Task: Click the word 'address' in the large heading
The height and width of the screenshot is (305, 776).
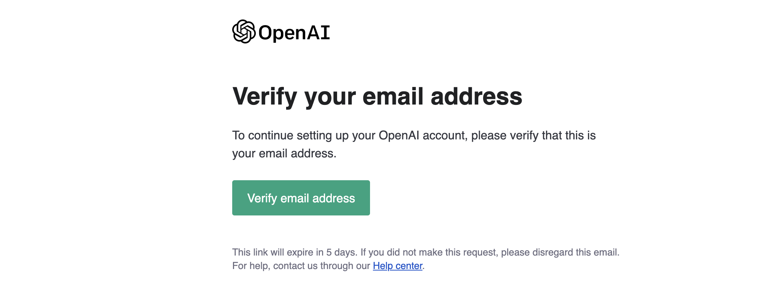Action: click(x=476, y=96)
